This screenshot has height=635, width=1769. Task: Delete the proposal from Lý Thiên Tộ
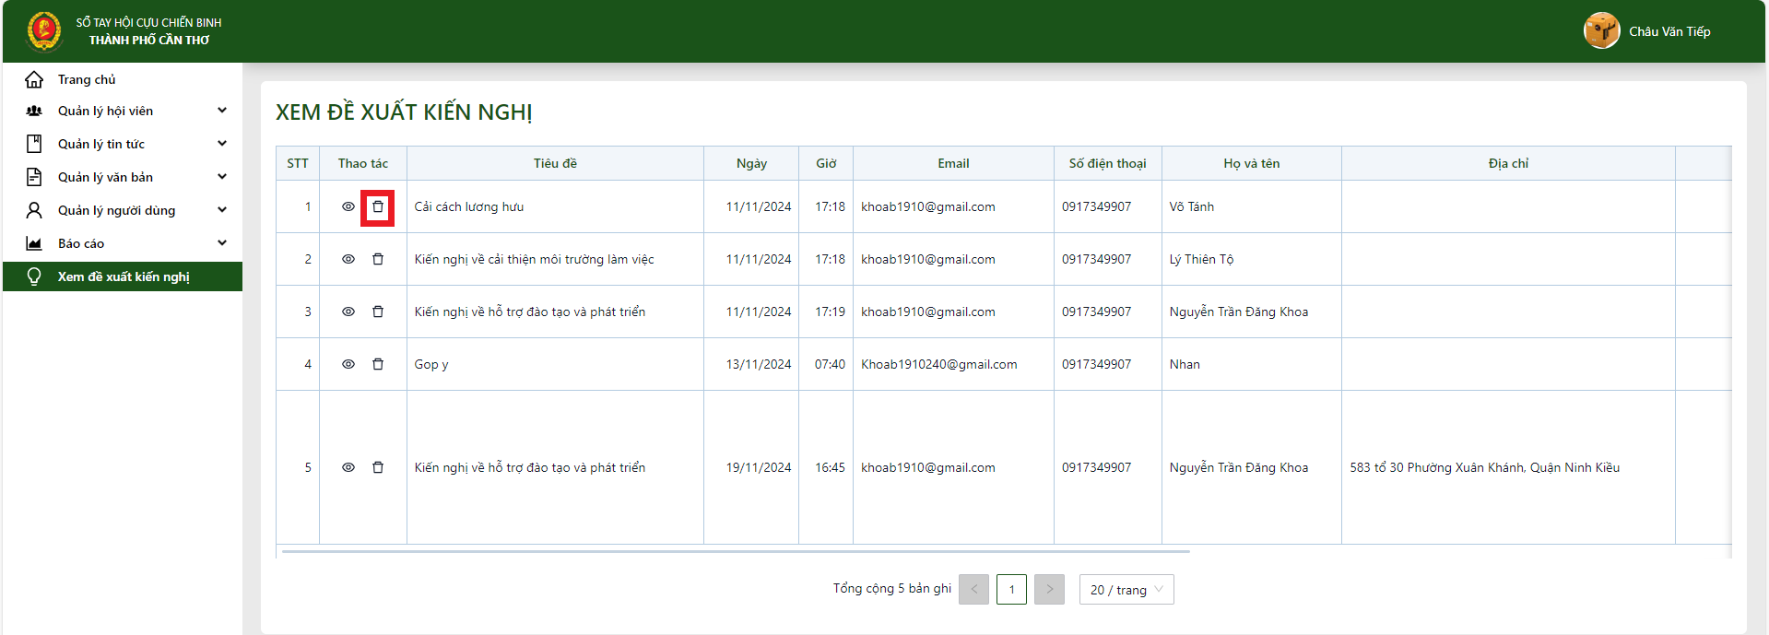click(378, 259)
